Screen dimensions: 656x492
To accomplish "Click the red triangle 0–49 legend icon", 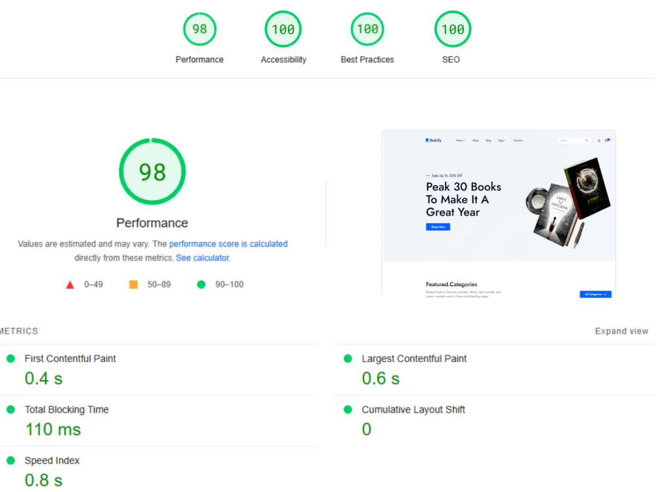I will [x=70, y=285].
